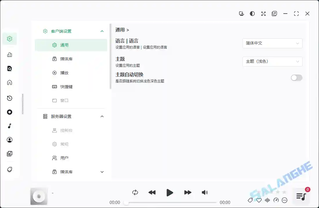
Task: Open the 主题（浅色）theme dropdown
Action: 272,62
